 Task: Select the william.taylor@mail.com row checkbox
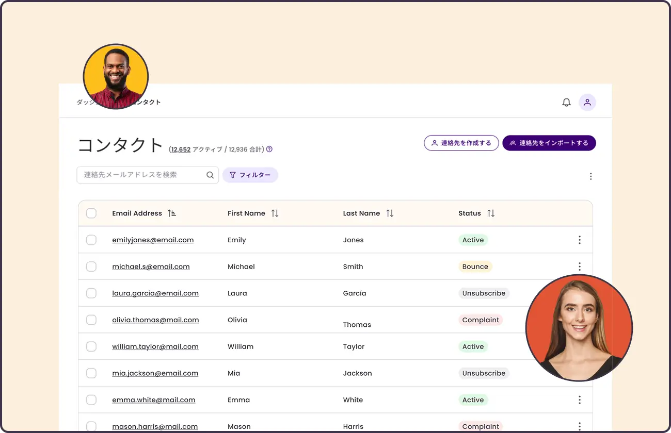point(91,346)
